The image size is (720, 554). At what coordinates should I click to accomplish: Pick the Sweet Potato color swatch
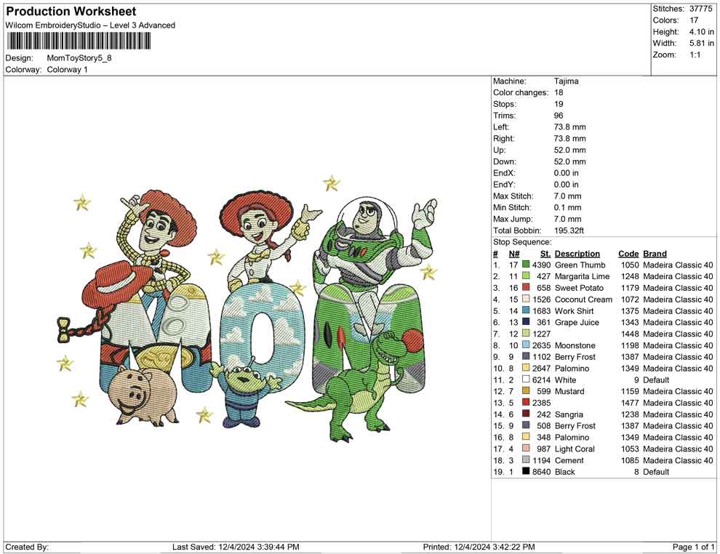(x=526, y=288)
